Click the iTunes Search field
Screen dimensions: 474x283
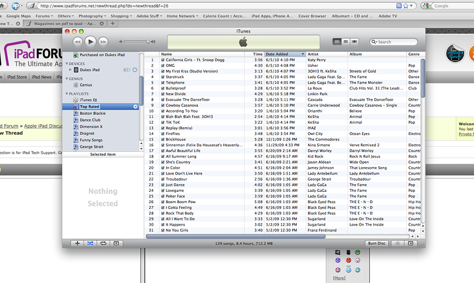pos(393,41)
